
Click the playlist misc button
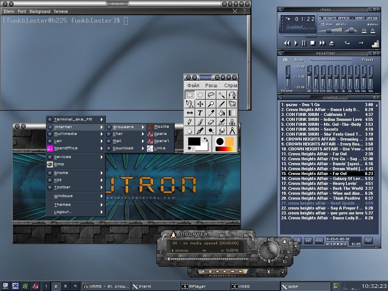[x=319, y=240]
